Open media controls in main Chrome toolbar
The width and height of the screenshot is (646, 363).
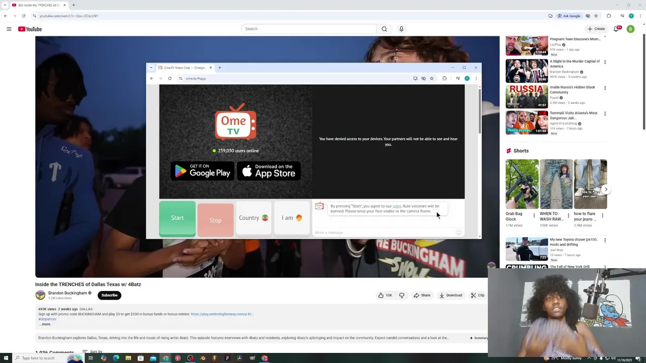[x=622, y=16]
